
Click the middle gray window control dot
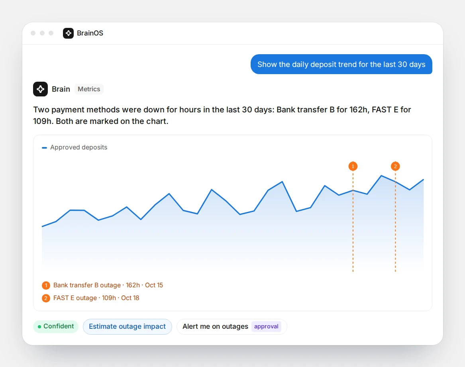coord(42,33)
